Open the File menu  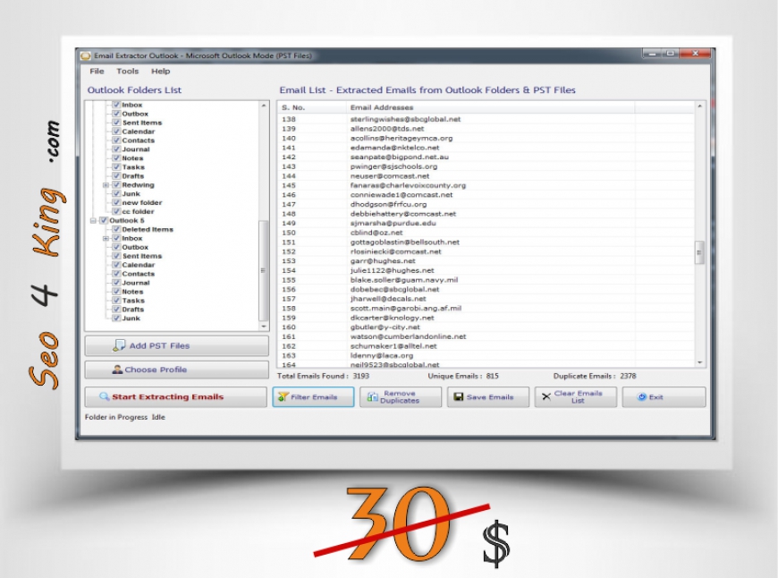97,71
